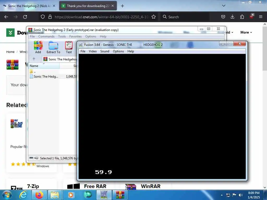Viewport: 267px width, 200px height.
Task: Open the Help menu in Fusion
Action: [x=131, y=51]
